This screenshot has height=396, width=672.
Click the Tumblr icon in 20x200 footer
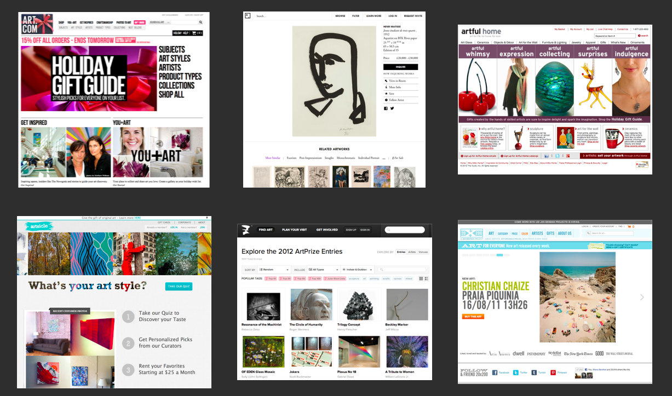[533, 372]
